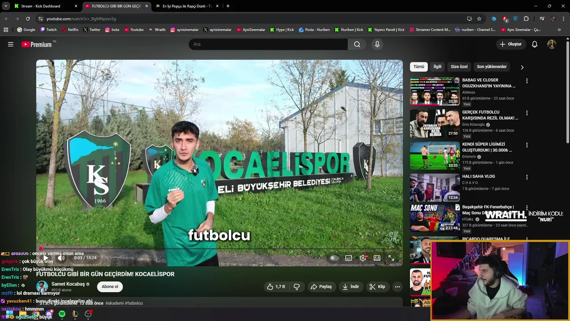Screen dimensions: 570x321
Task: Toggle subtitles/captions button
Action: coord(349,258)
